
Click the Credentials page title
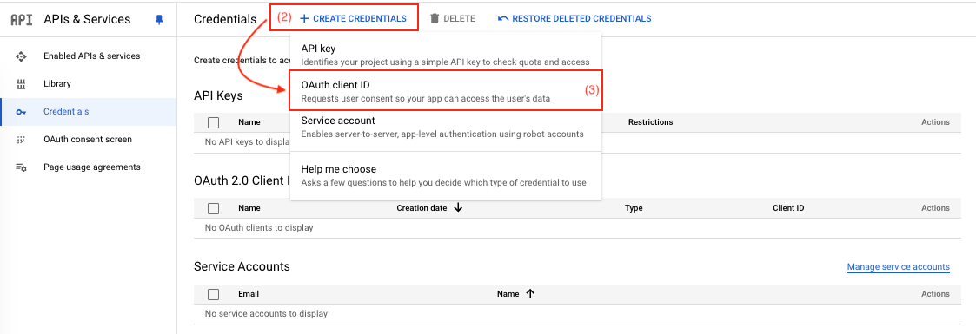tap(225, 19)
